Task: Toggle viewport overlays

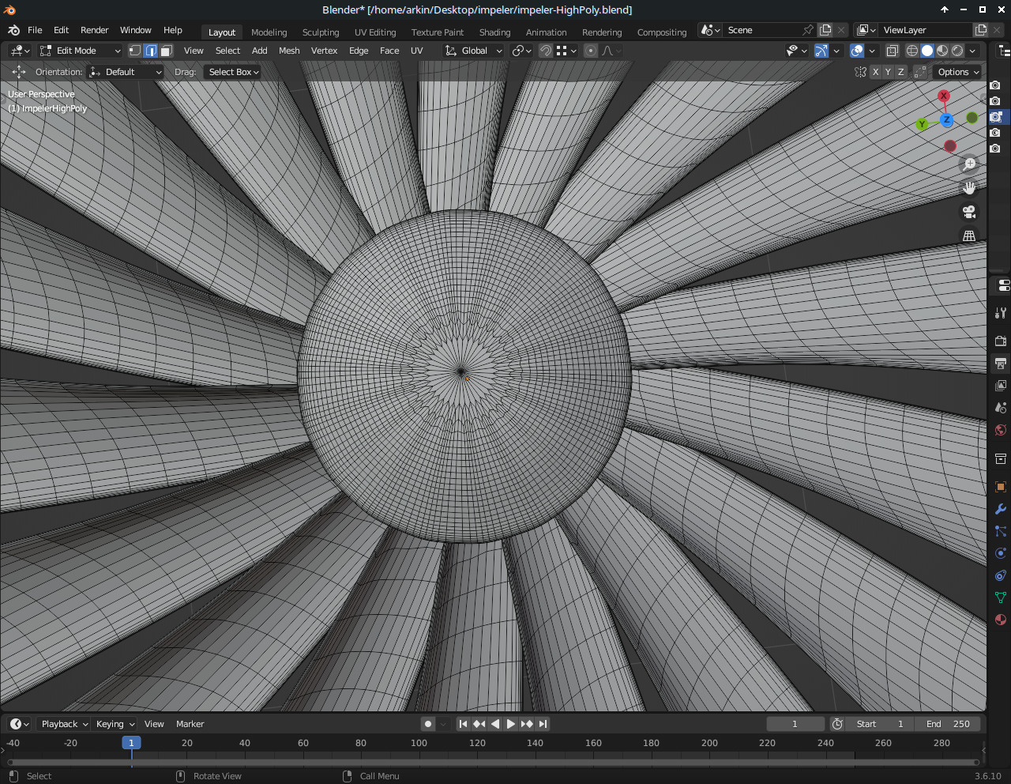Action: click(857, 51)
